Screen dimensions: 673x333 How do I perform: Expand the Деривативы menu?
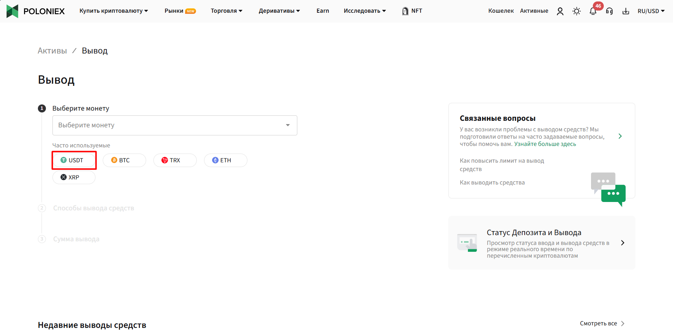(279, 11)
